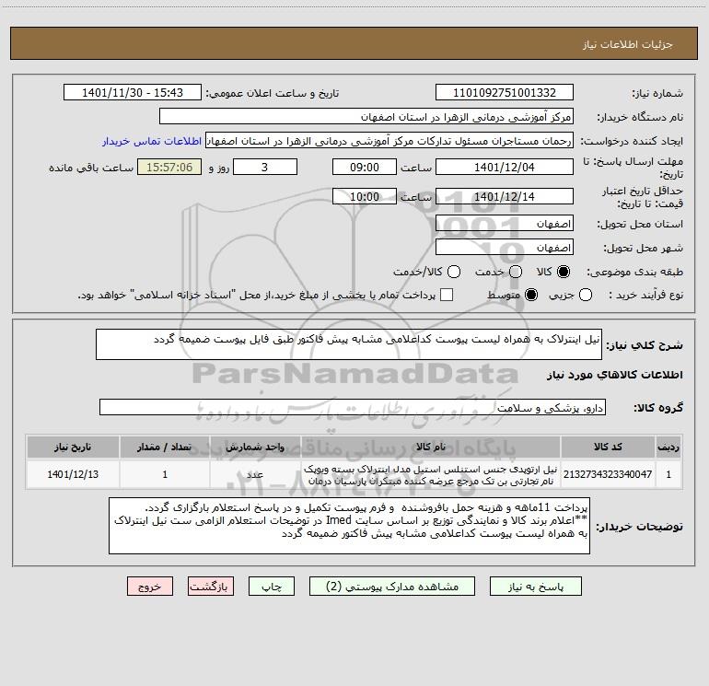This screenshot has width=709, height=686.
Task: Choose the متوسط purchase process option
Action: pyautogui.click(x=531, y=295)
